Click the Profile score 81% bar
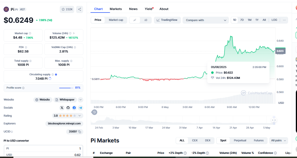The width and height of the screenshot is (297, 158). click(66, 88)
